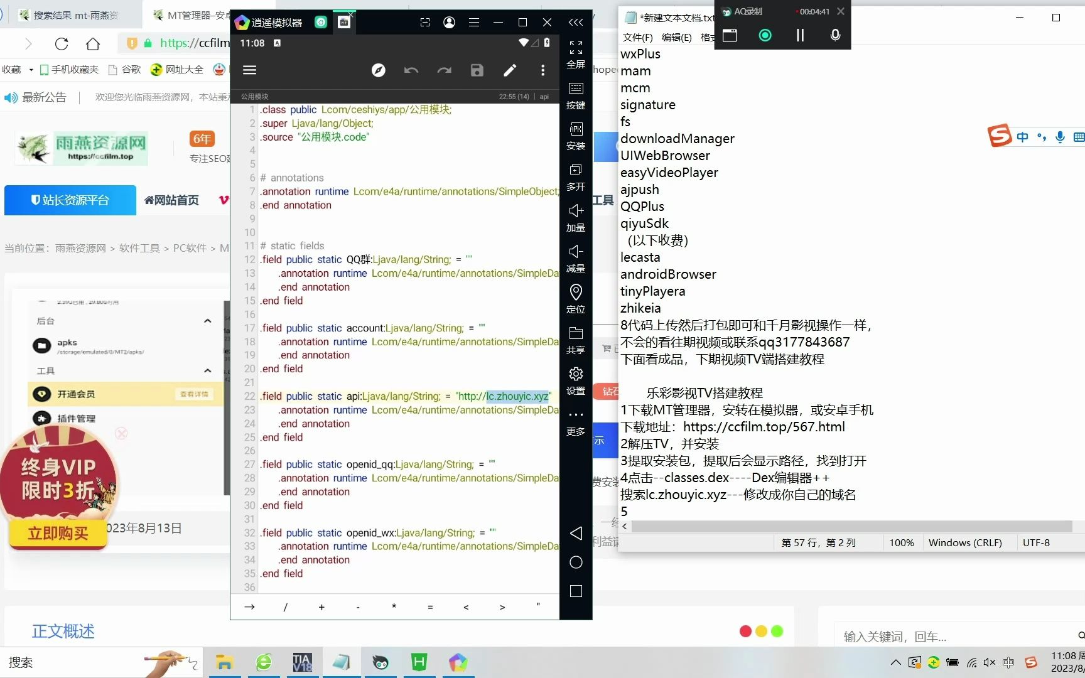1085x678 pixels.
Task: Click the APK install button (安装)
Action: [576, 136]
